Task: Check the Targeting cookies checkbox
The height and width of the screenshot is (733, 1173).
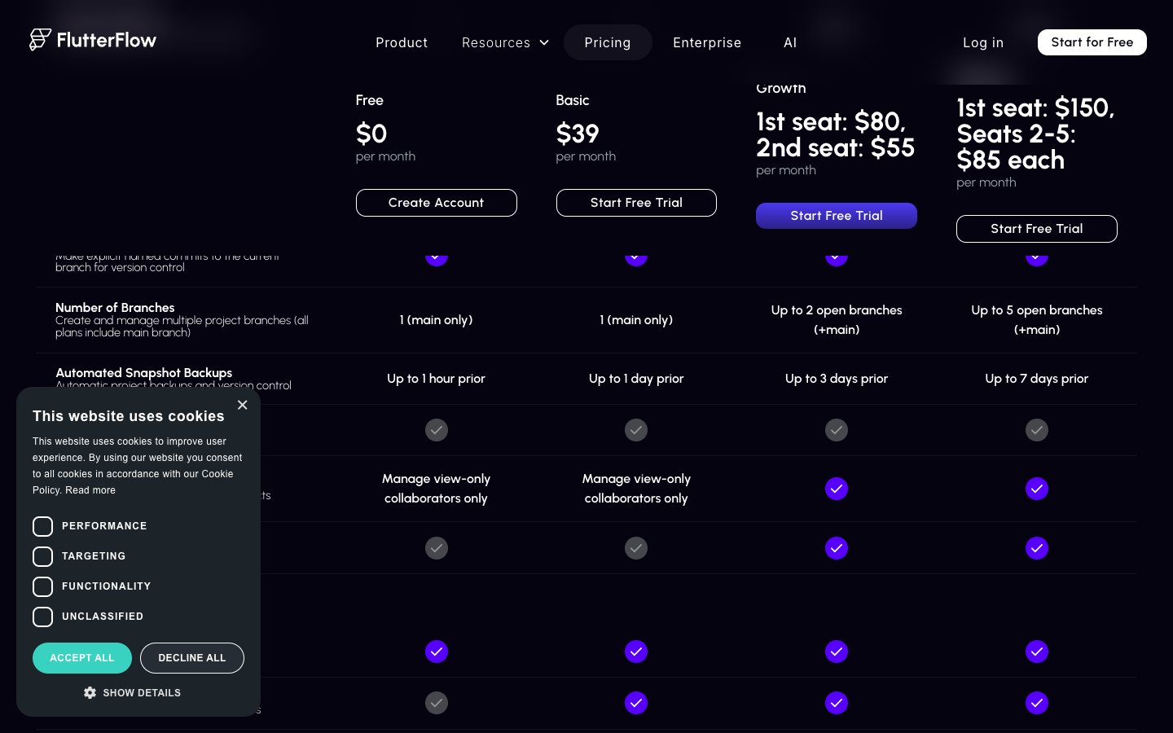Action: pos(43,556)
